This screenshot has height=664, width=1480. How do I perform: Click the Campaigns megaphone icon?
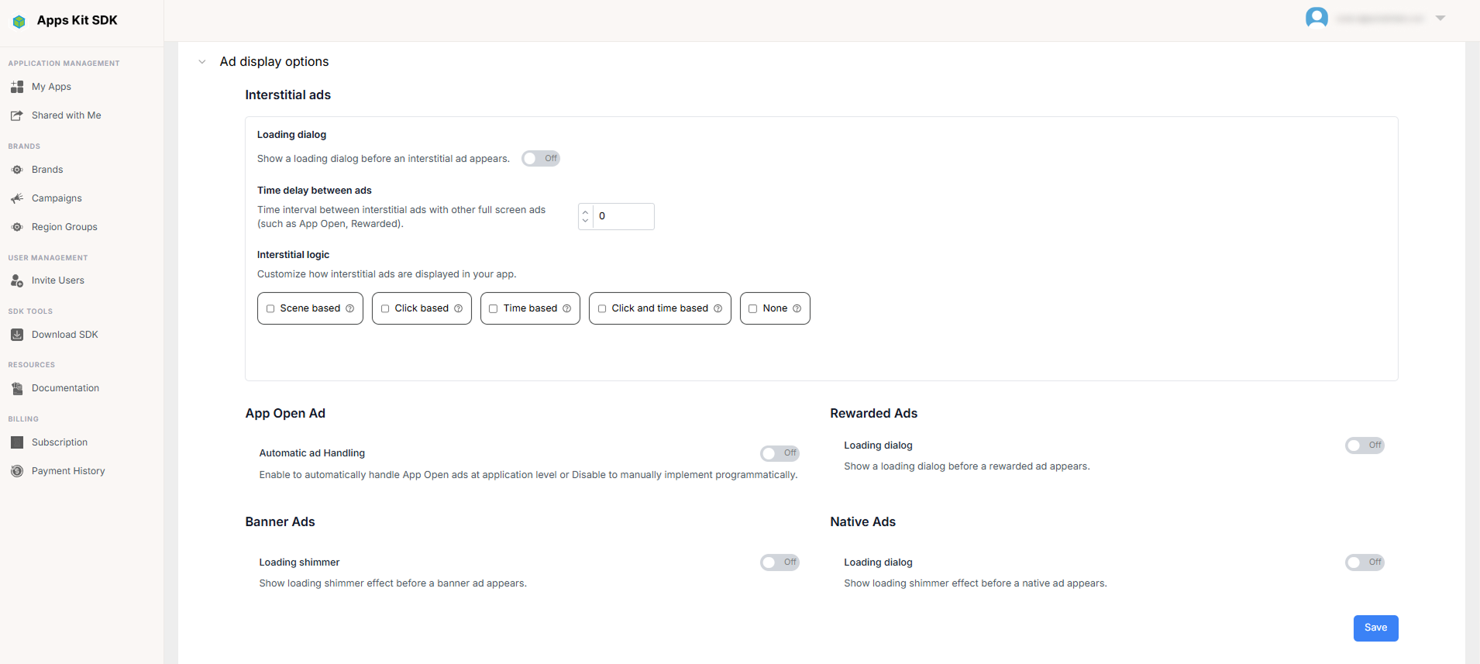[17, 198]
